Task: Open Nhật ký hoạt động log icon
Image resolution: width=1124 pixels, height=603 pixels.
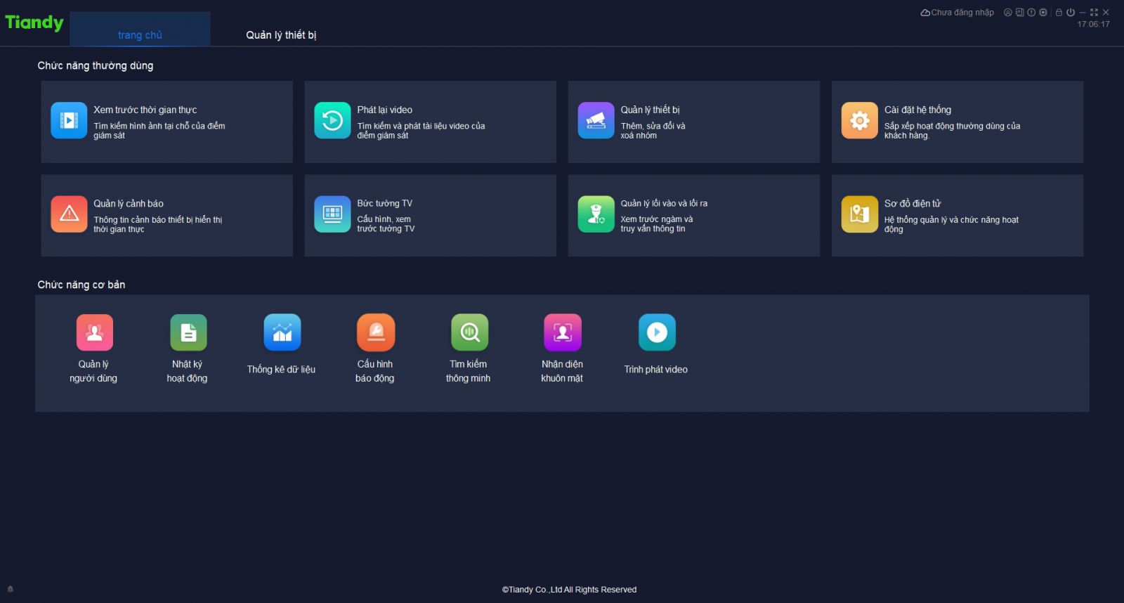Action: (x=188, y=332)
